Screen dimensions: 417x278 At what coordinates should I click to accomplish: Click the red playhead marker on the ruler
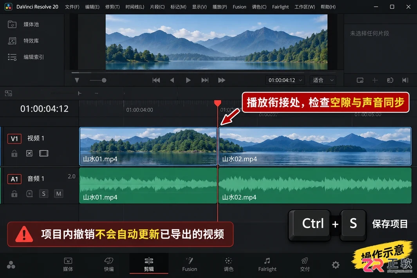tap(218, 103)
